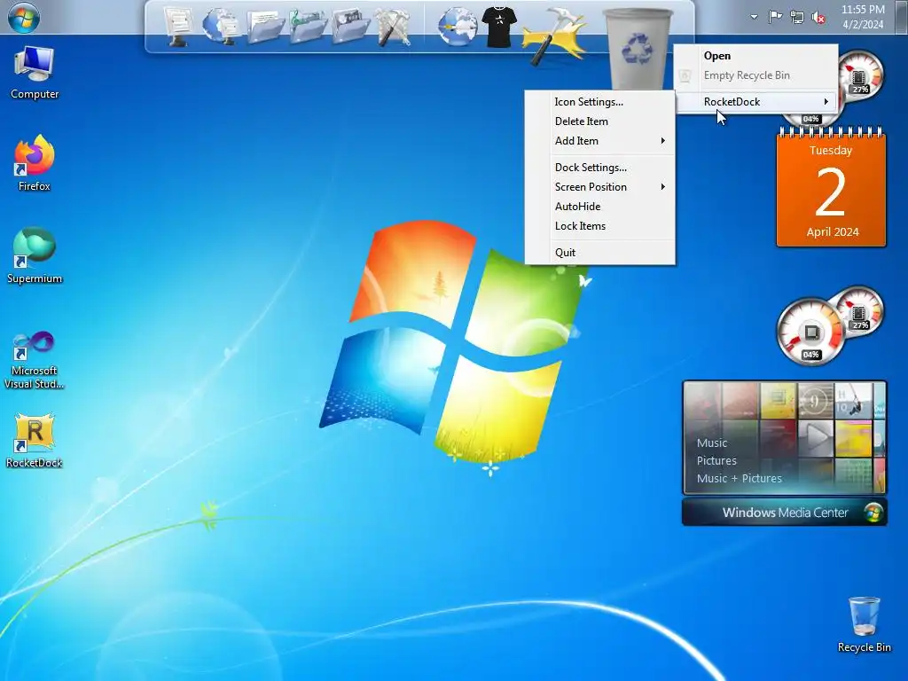Screen dimensions: 908x681
Task: Show hidden tray icons arrow
Action: pos(754,17)
